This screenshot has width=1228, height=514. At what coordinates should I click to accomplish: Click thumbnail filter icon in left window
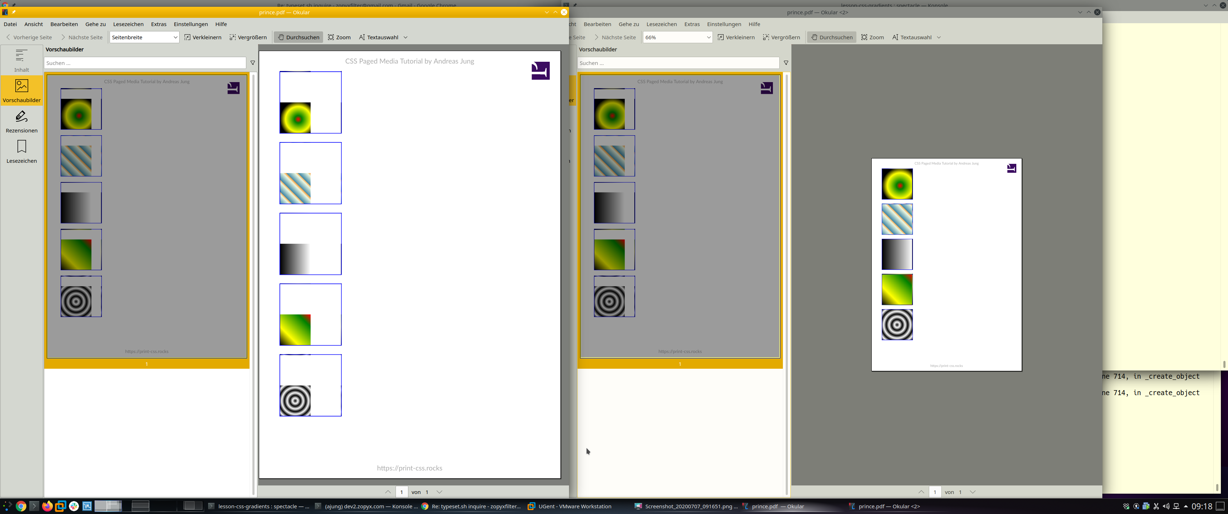(x=253, y=63)
